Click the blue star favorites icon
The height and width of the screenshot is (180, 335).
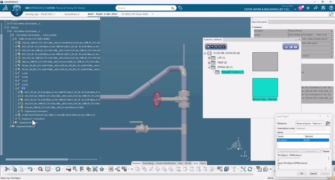(102, 169)
